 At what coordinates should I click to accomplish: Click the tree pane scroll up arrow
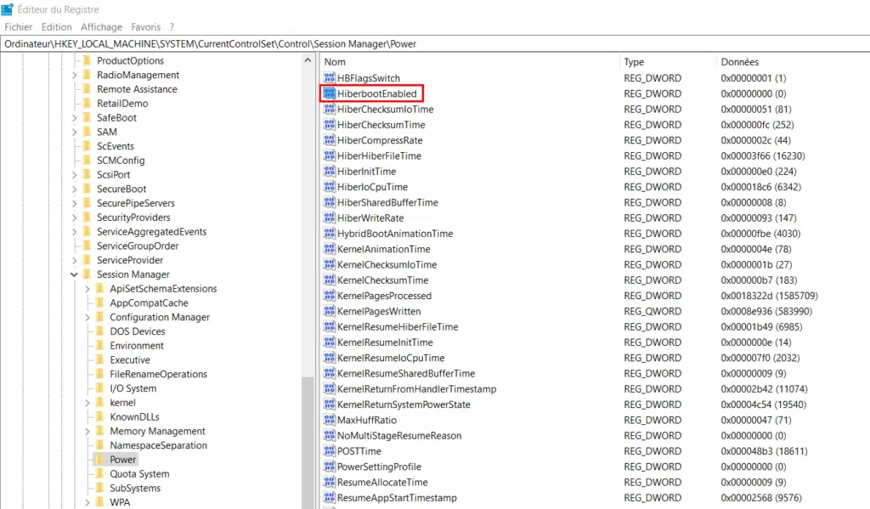pyautogui.click(x=308, y=60)
